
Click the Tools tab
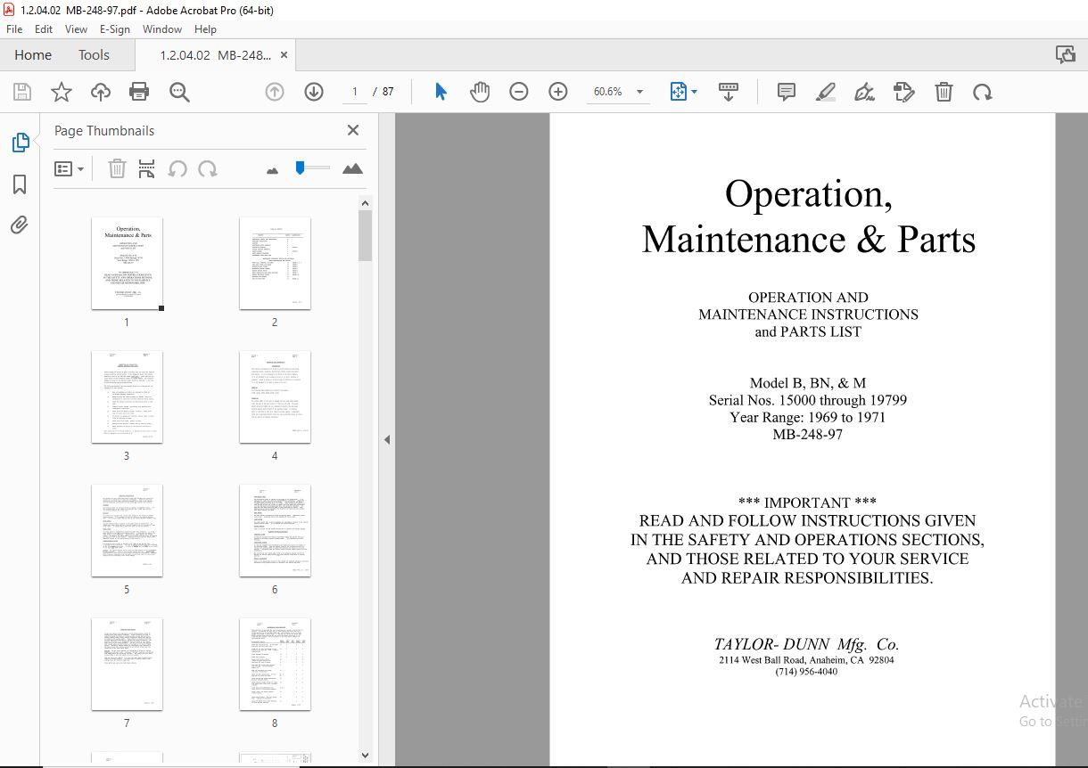point(94,54)
